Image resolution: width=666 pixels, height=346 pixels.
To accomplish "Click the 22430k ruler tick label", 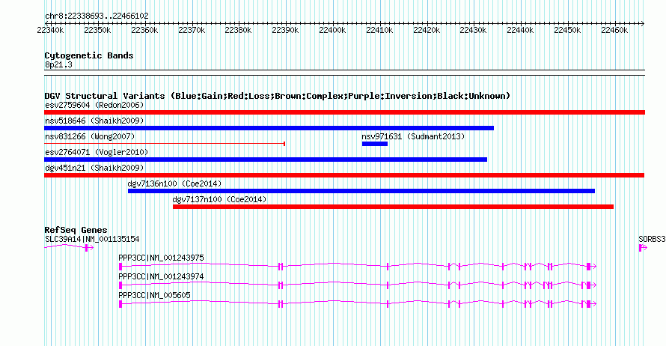I will pos(473,30).
